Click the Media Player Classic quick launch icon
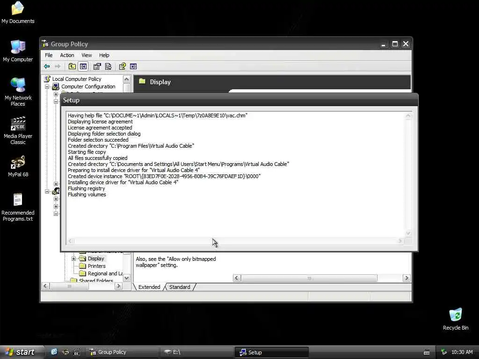Image resolution: width=479 pixels, height=359 pixels. click(76, 352)
